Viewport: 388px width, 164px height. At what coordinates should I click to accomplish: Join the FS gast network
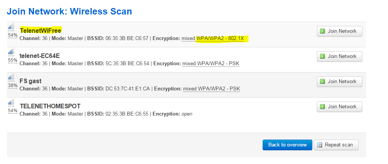point(339,82)
